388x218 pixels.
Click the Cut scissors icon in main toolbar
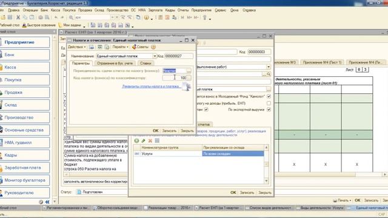click(18, 18)
